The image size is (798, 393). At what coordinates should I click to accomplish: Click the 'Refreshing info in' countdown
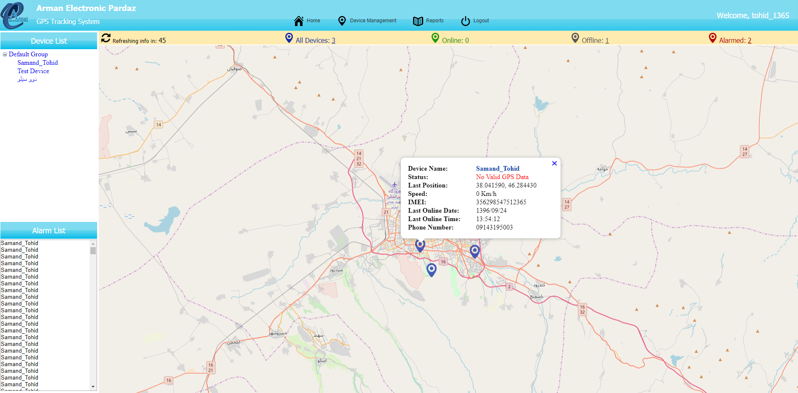139,41
